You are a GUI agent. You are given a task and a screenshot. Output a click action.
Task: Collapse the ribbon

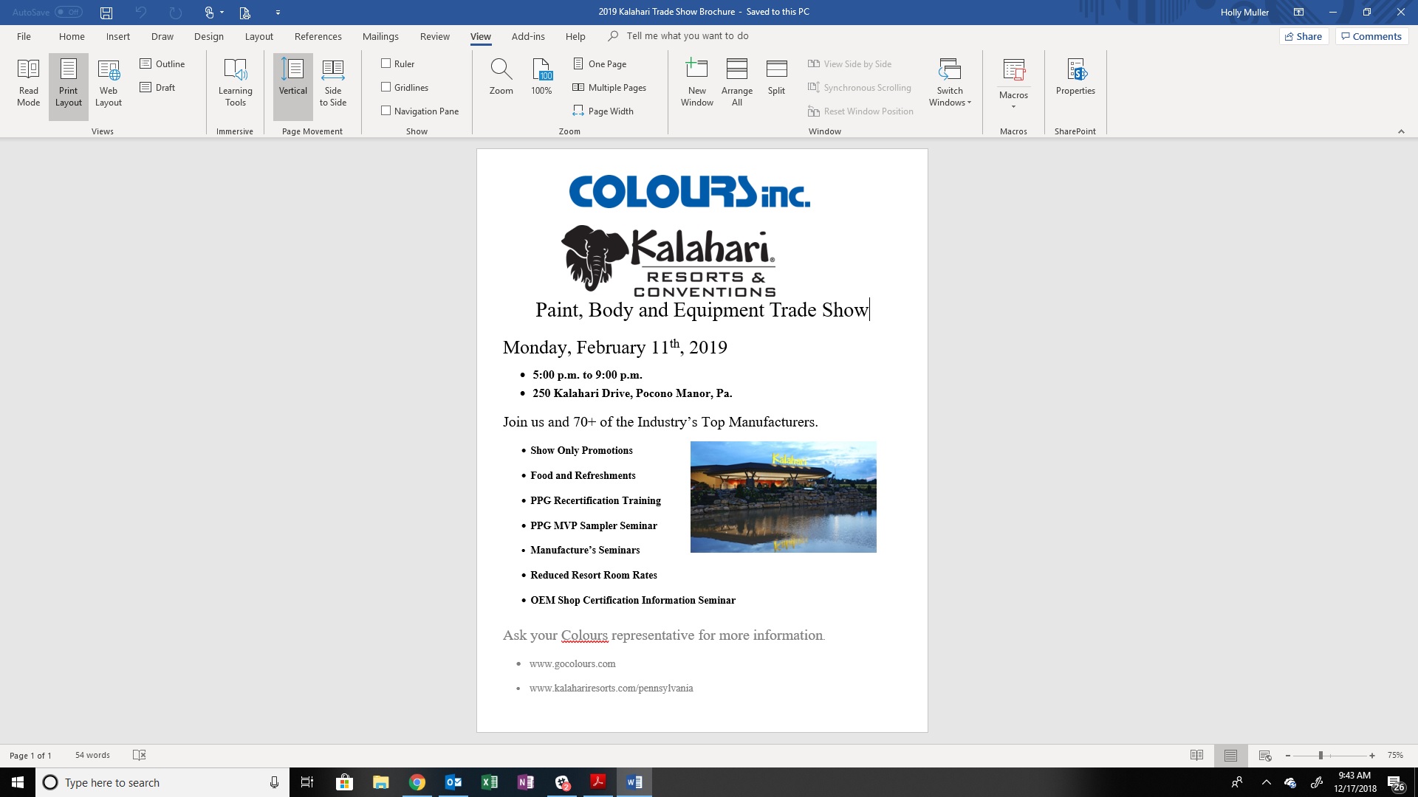1401,131
